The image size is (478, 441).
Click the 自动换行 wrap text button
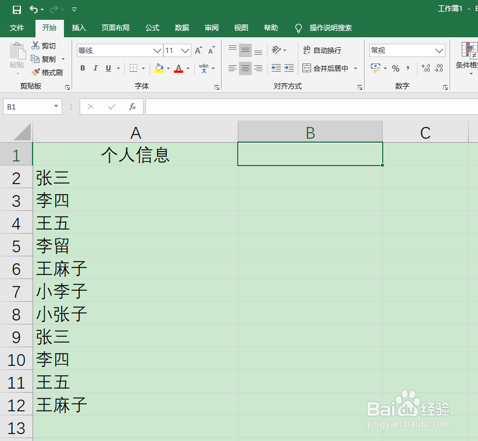tap(322, 50)
